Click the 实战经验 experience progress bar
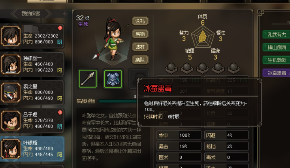 118,101
